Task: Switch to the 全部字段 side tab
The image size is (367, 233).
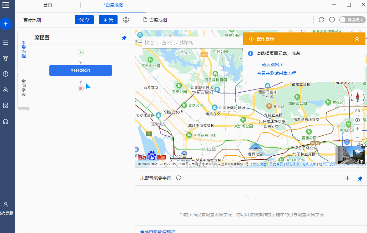Action: coord(24,88)
